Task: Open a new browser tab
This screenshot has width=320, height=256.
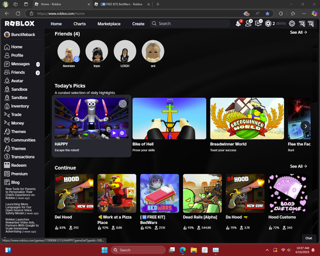Action: 157,4
